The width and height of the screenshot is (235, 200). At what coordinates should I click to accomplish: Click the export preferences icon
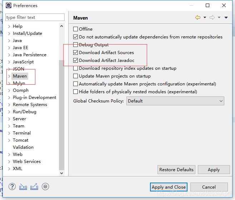point(34,187)
